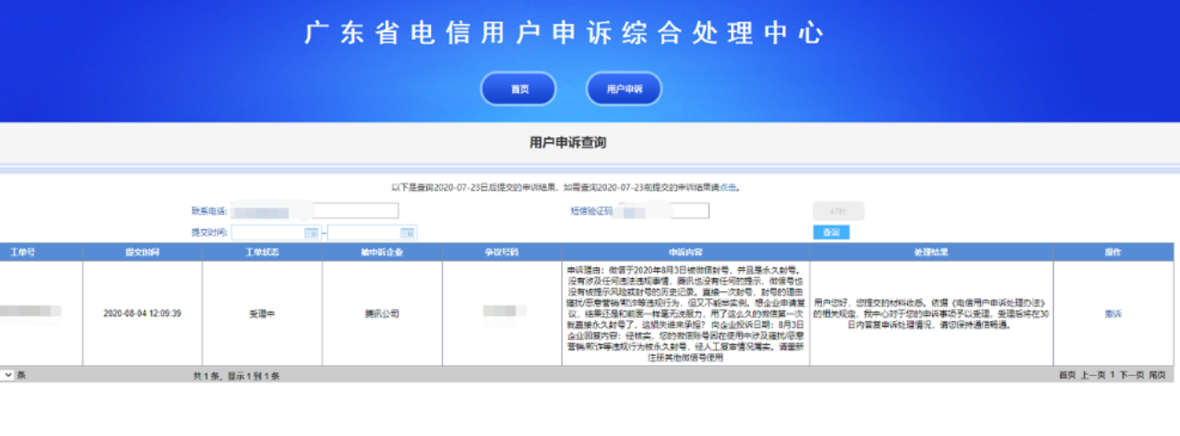
Task: Click the 首页 navigation button
Action: point(518,89)
